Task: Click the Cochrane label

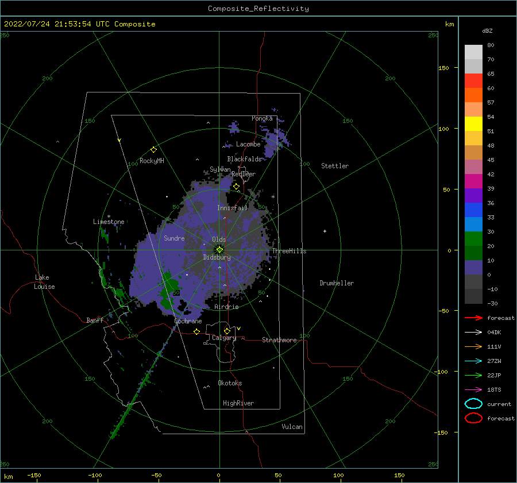Action: (x=188, y=321)
